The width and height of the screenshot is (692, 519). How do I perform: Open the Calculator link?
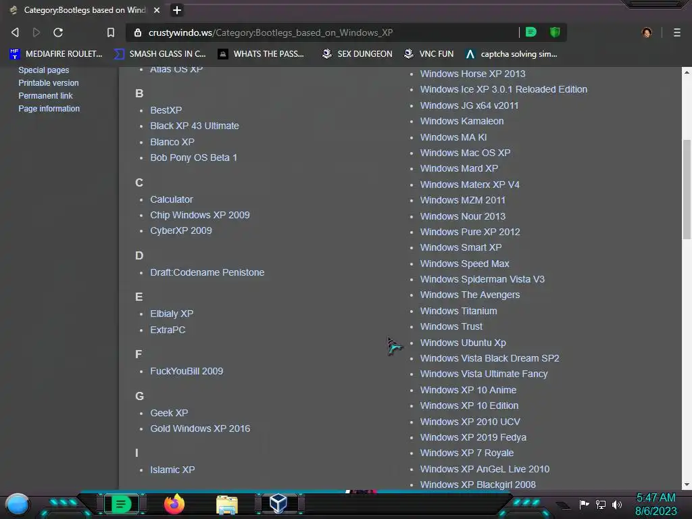[x=171, y=199]
